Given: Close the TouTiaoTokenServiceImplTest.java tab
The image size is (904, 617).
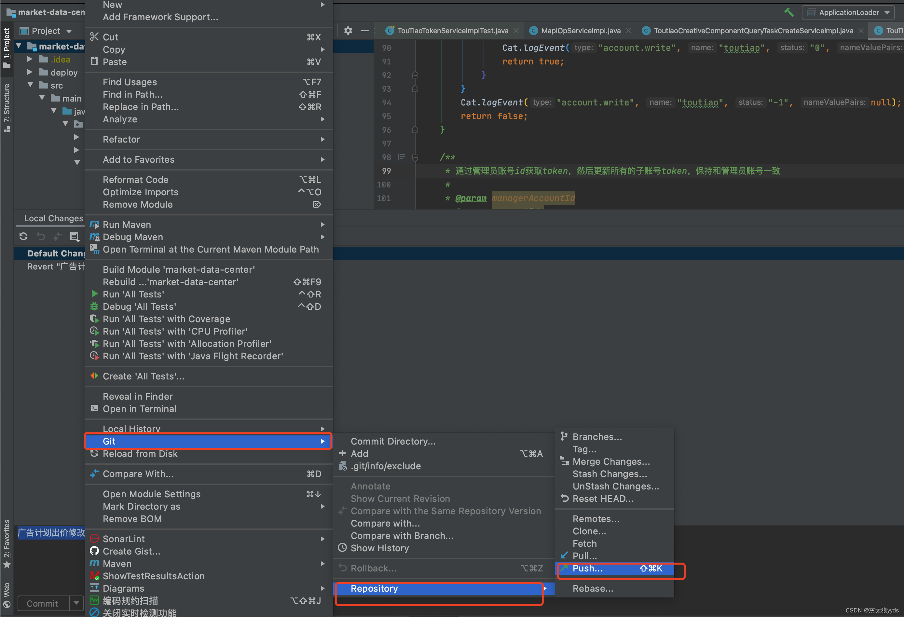Looking at the screenshot, I should (516, 30).
